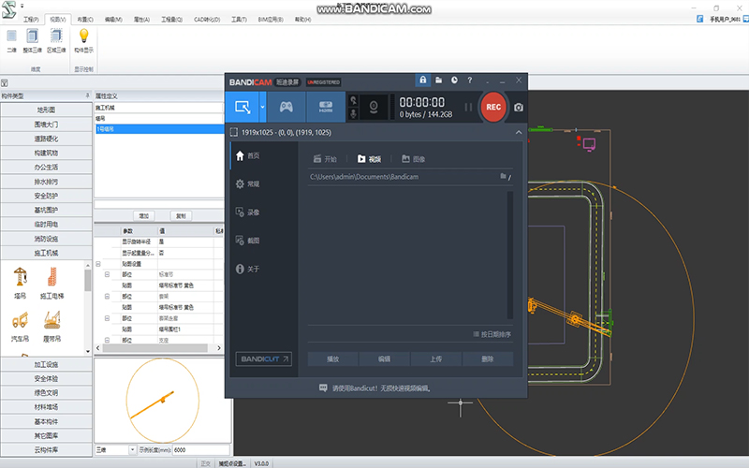Viewport: 749px width, 468px height.
Task: Toggle Bandicam microphone recording
Action: pos(354,113)
